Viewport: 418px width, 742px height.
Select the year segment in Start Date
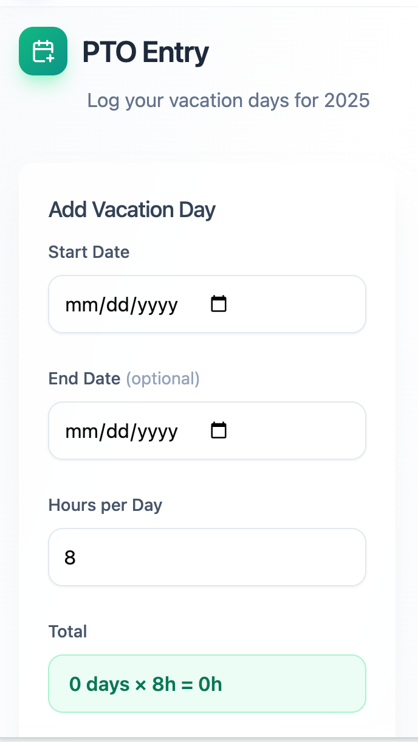click(x=157, y=305)
